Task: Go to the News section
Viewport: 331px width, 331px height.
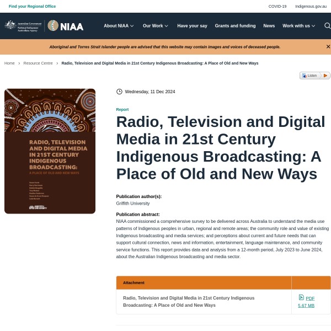Action: tap(269, 26)
